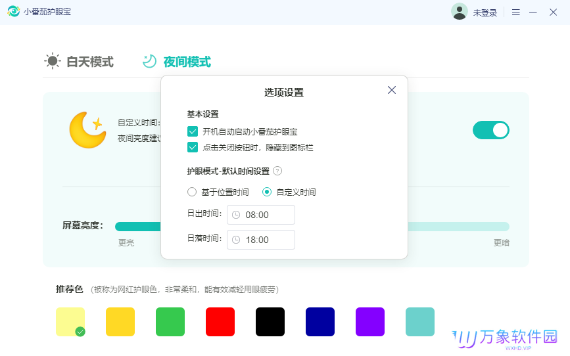This screenshot has width=570, height=356.
Task: Select the golden yellow color swatch
Action: [x=120, y=321]
